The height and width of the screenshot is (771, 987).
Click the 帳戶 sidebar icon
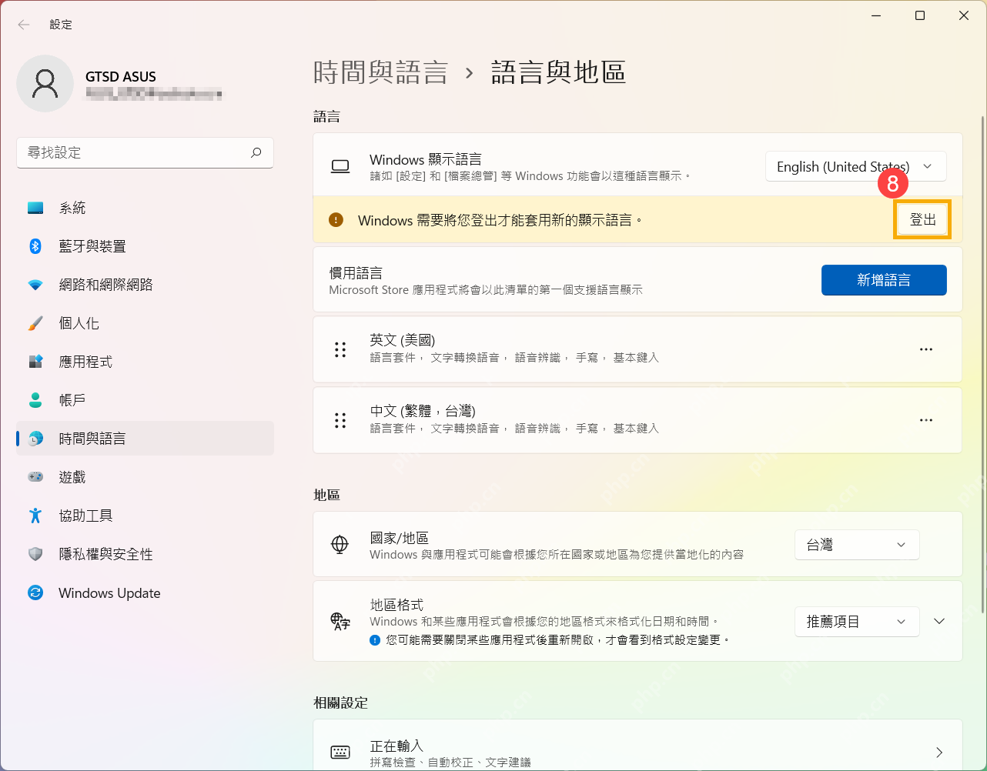(x=35, y=400)
